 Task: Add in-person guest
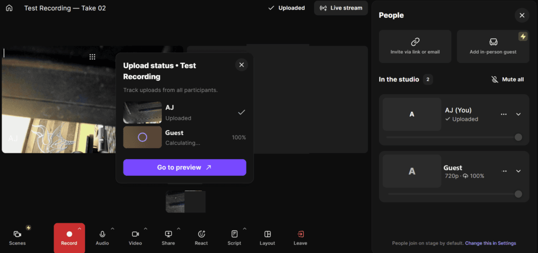click(x=493, y=46)
